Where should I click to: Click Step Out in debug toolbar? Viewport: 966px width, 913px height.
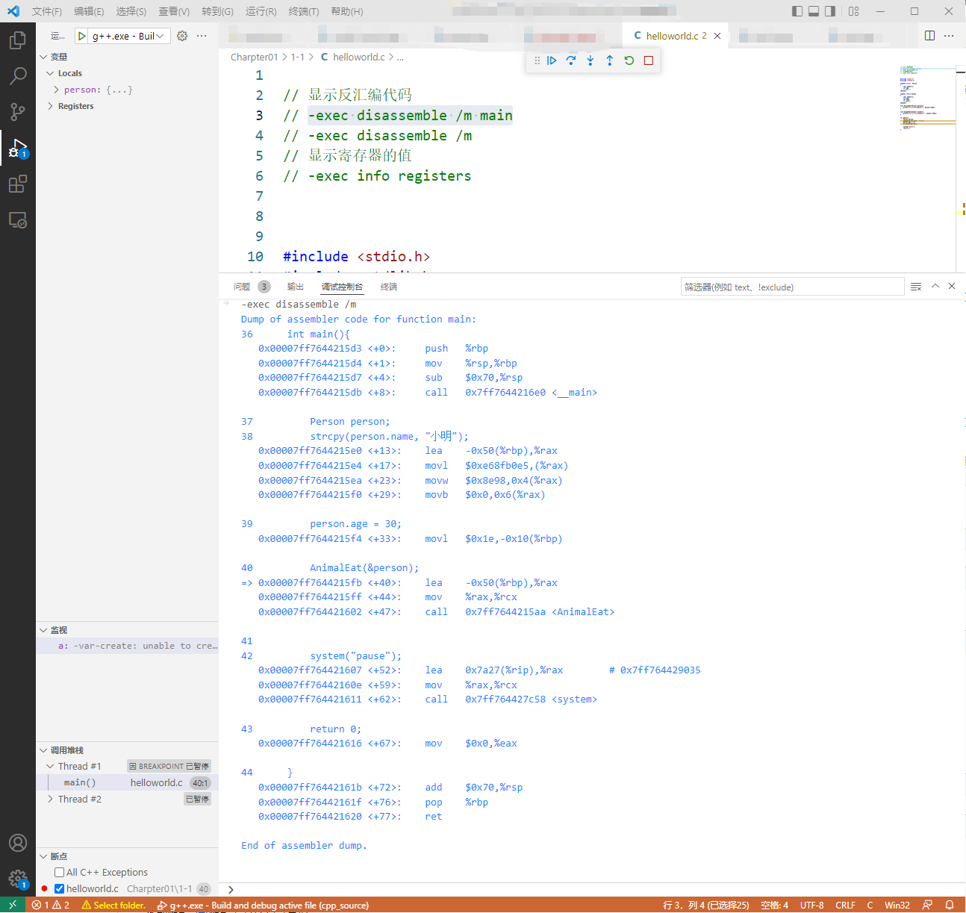pos(610,60)
